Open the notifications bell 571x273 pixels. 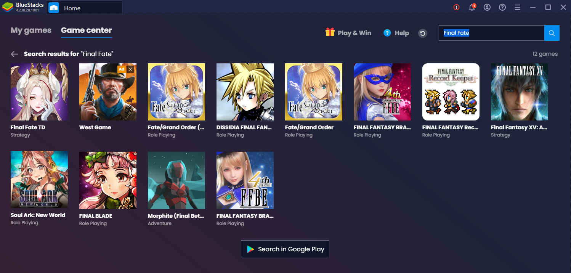pyautogui.click(x=472, y=7)
